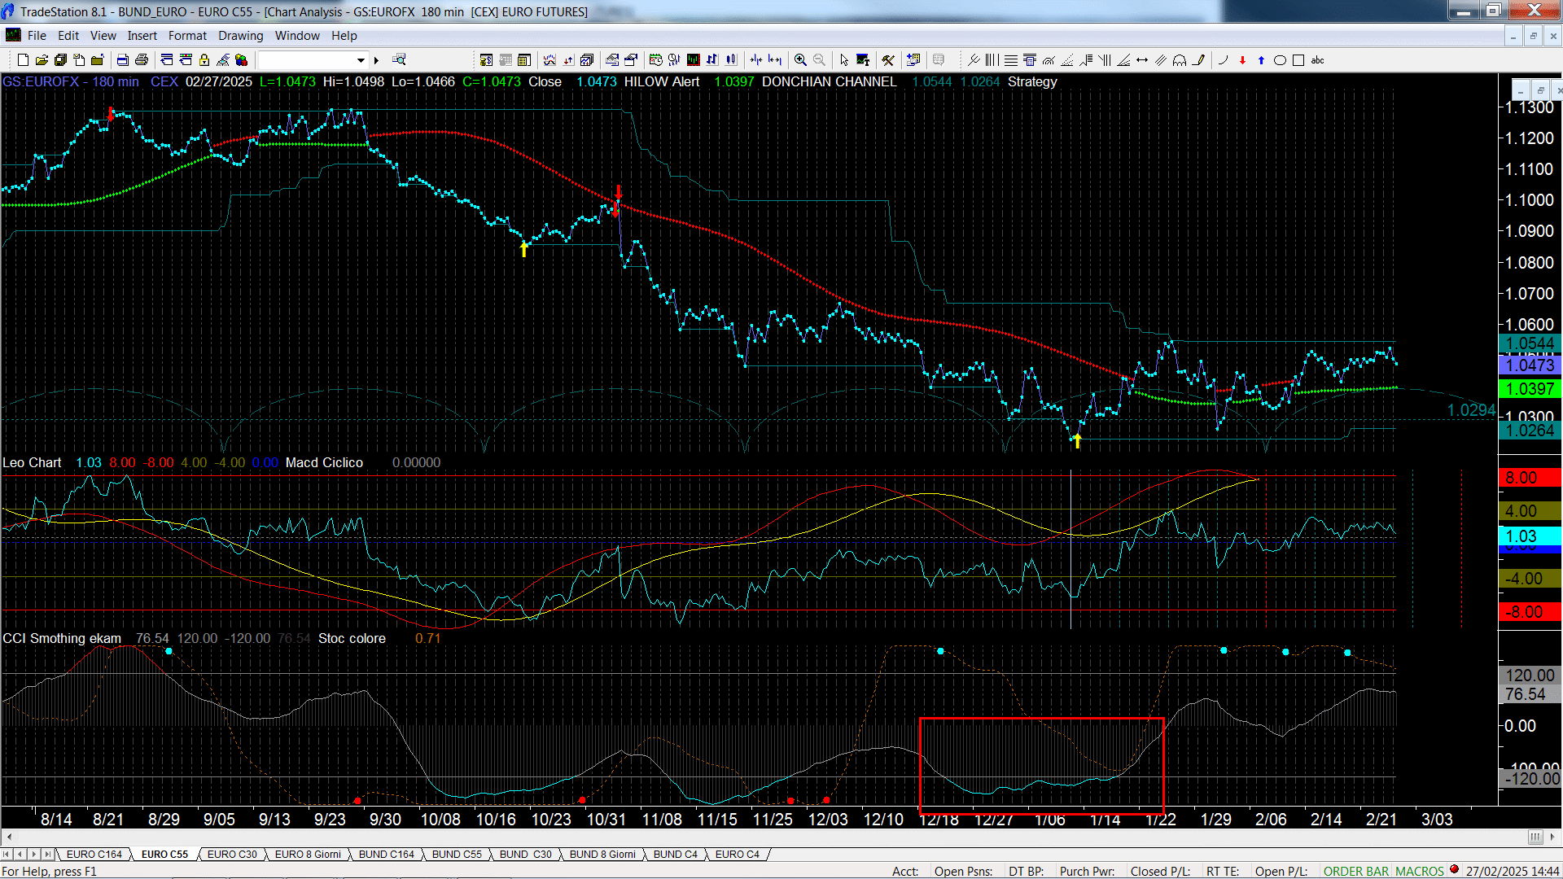Click MACROS in status bar

coord(1419,871)
